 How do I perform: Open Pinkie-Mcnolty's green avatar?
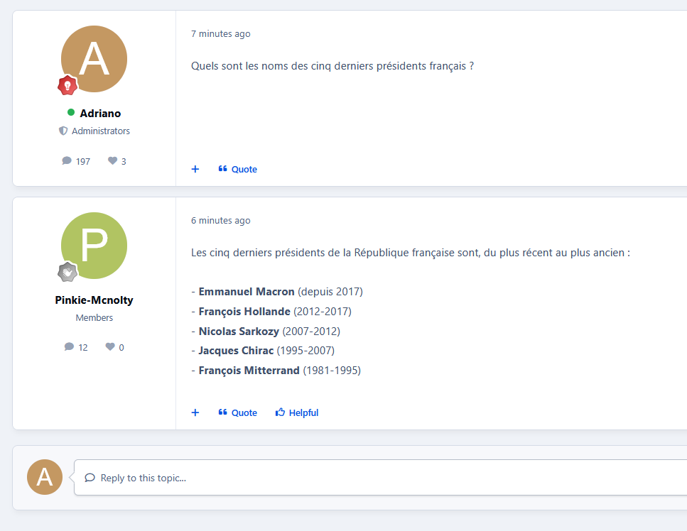pos(94,245)
